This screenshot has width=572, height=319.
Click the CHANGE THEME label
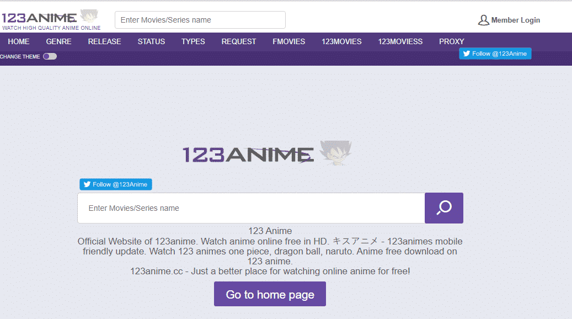tap(20, 57)
